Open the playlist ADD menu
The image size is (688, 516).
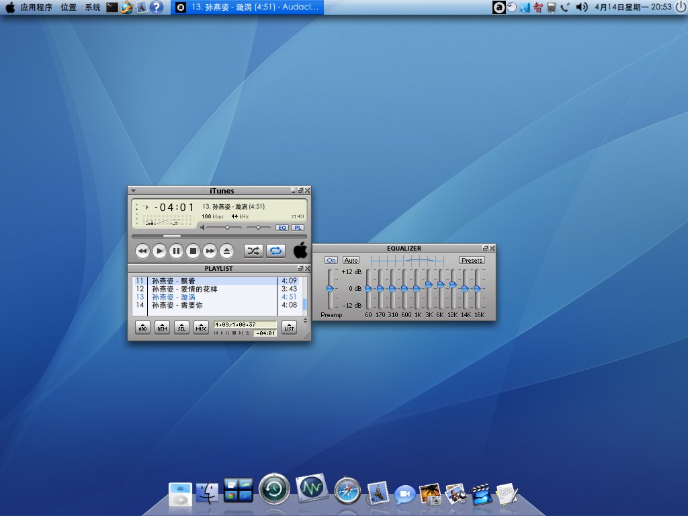[x=142, y=327]
